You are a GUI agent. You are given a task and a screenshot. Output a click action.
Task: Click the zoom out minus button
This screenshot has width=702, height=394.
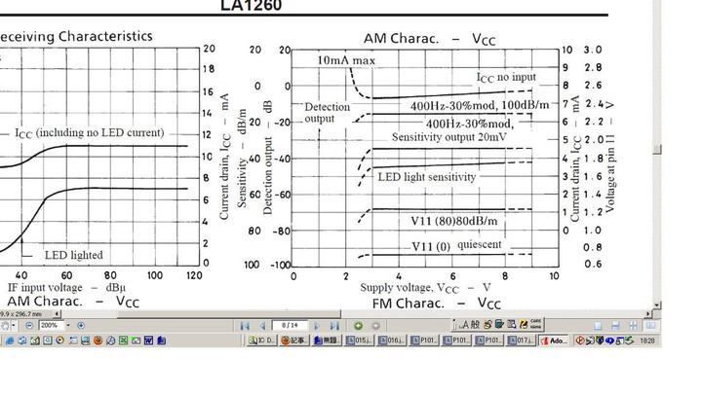click(x=28, y=325)
